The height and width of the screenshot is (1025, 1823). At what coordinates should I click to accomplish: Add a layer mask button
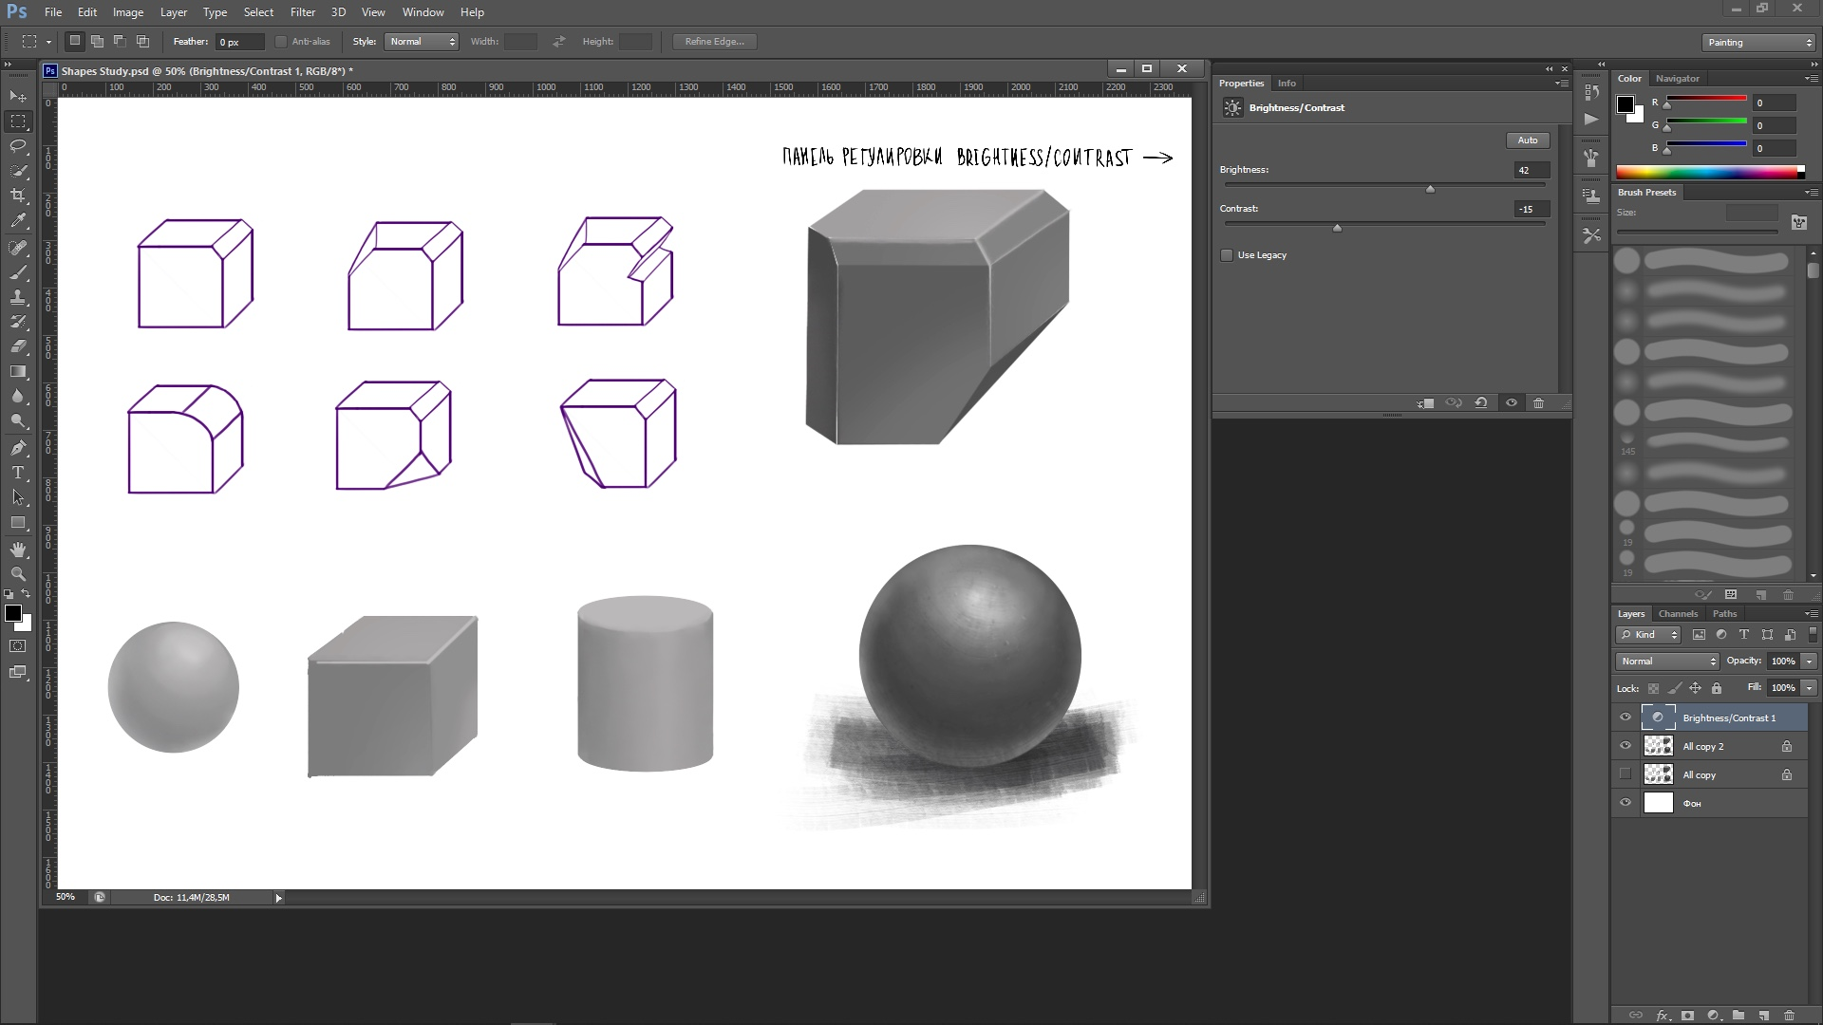(x=1687, y=1015)
